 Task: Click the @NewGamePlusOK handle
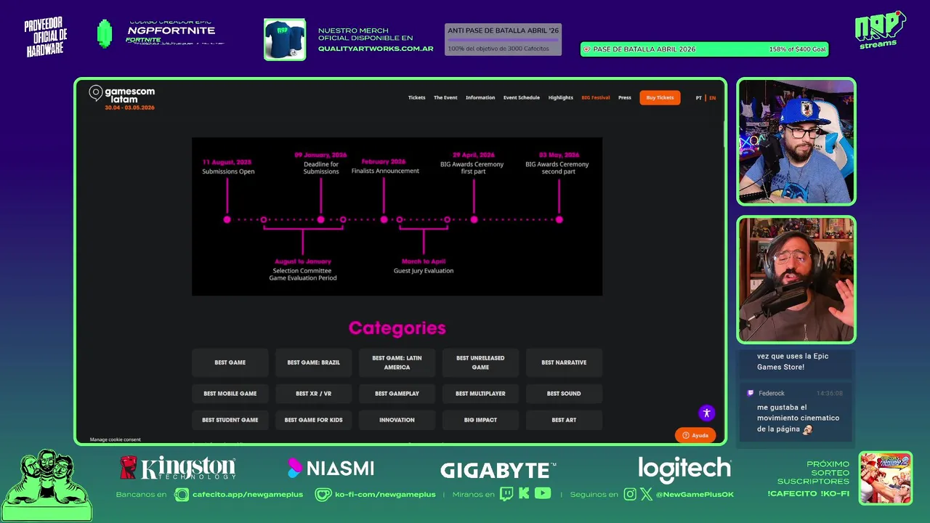point(695,495)
